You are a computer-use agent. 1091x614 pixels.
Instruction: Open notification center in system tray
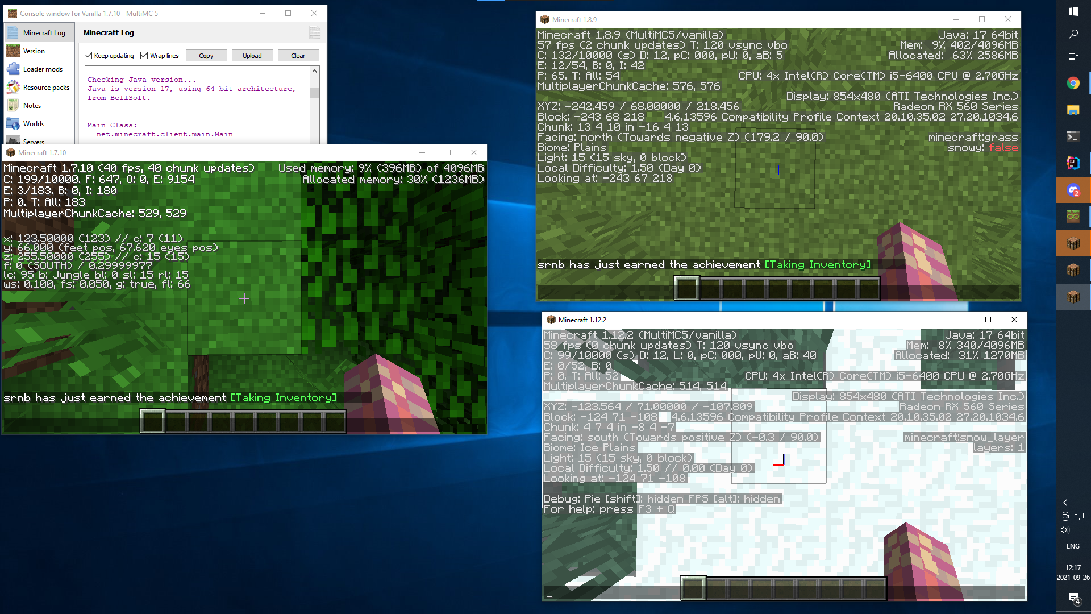[1073, 598]
